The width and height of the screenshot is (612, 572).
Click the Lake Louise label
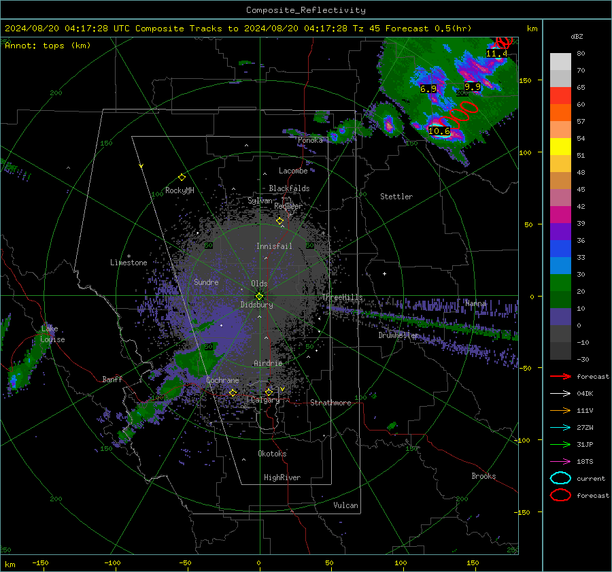[x=52, y=334]
